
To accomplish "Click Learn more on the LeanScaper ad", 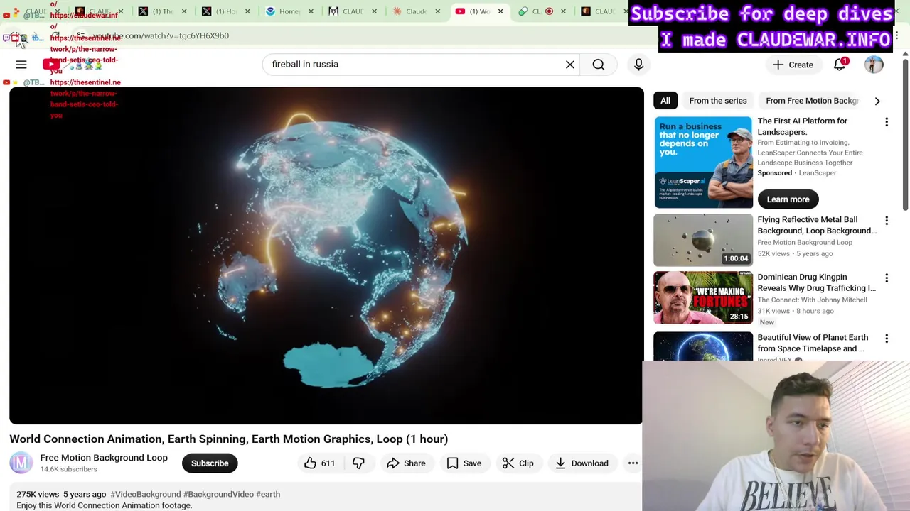I will 788,199.
